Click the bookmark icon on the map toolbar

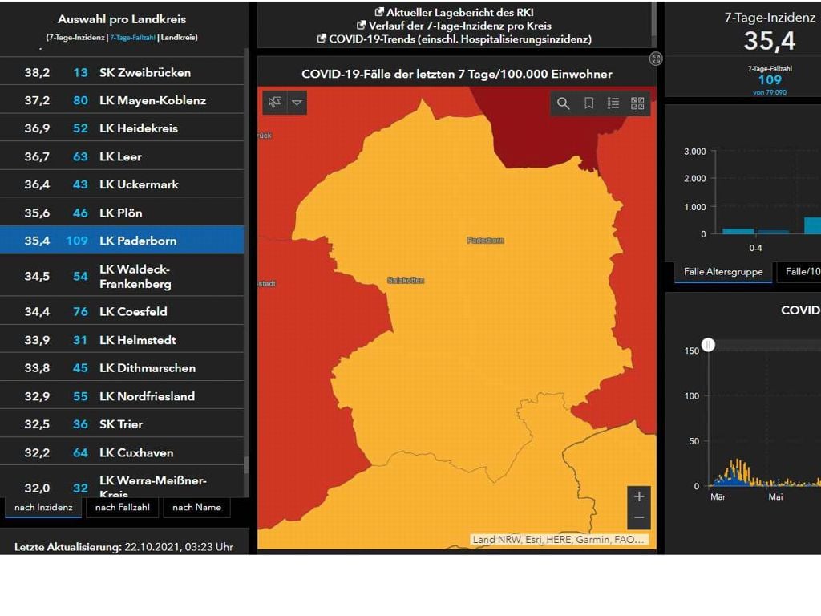[589, 103]
